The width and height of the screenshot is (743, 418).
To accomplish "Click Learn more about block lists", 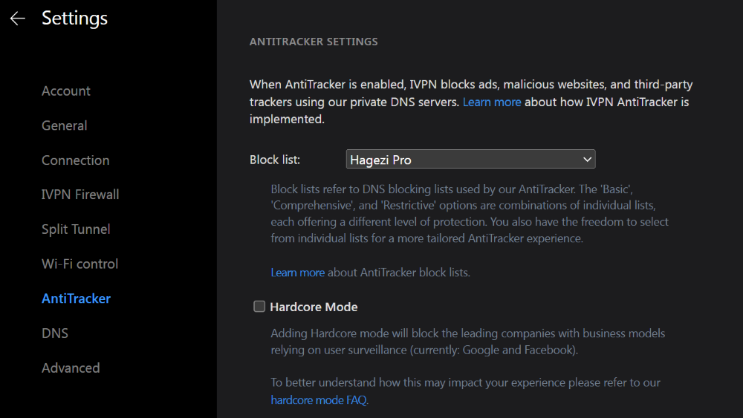I will click(x=298, y=272).
